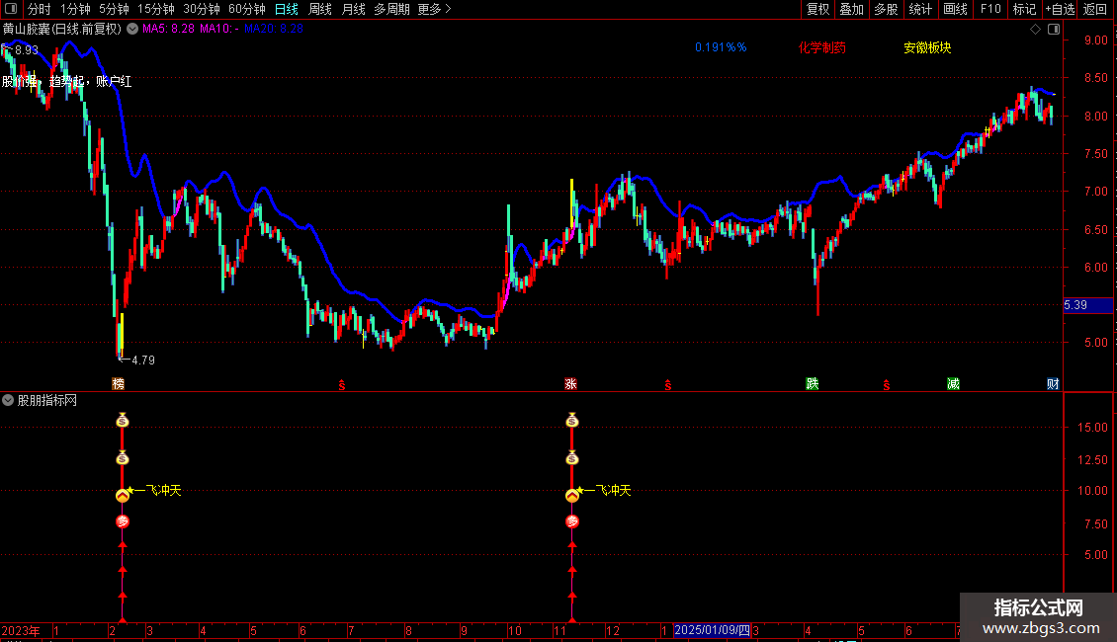The width and height of the screenshot is (1117, 642).
Task: Click the up-arrow coin on November signal
Action: click(572, 496)
